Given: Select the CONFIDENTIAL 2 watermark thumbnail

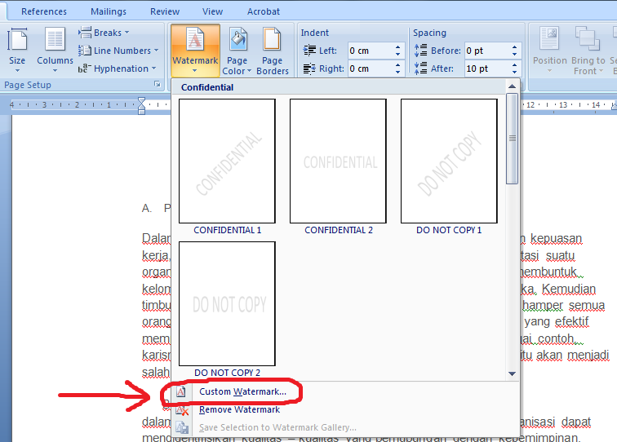Looking at the screenshot, I should (x=338, y=161).
